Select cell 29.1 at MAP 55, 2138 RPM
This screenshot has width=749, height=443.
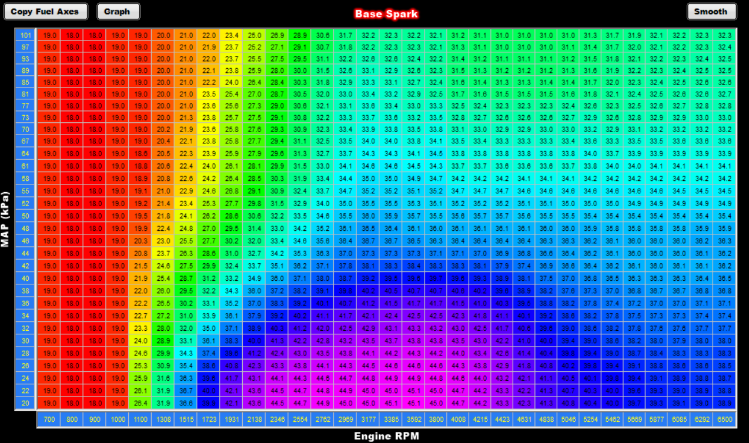tap(254, 191)
